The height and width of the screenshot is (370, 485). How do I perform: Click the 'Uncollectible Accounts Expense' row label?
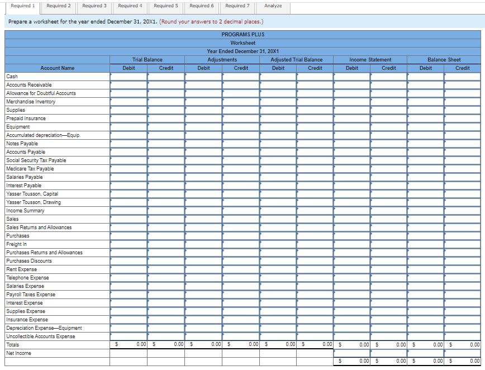(x=41, y=336)
